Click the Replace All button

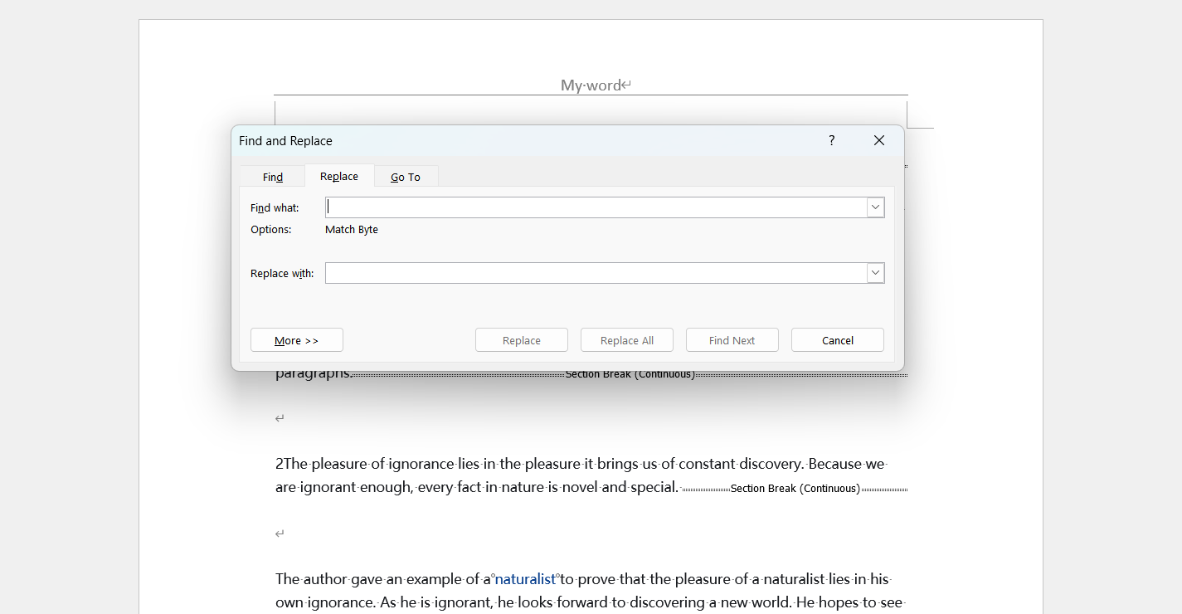pyautogui.click(x=626, y=340)
